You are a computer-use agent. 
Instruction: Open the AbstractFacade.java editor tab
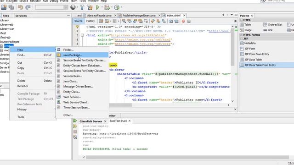[99, 15]
